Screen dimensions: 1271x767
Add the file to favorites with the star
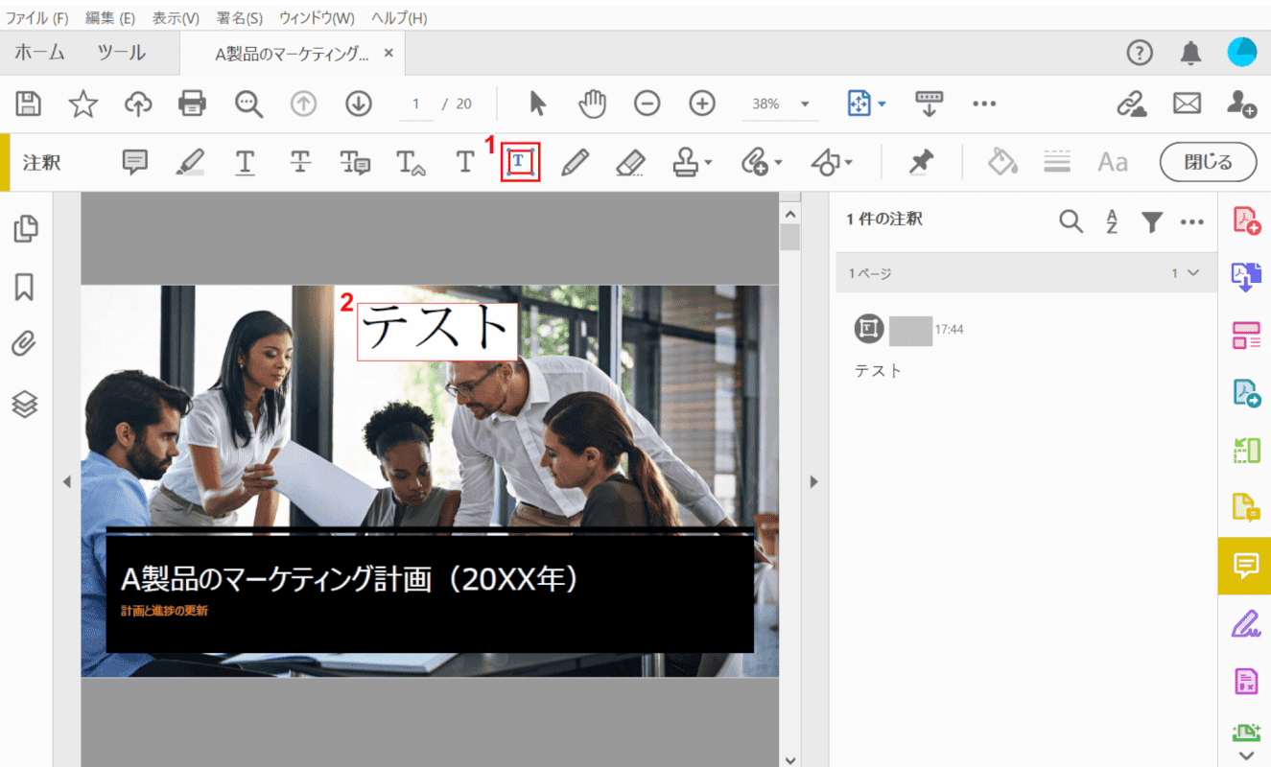point(83,104)
